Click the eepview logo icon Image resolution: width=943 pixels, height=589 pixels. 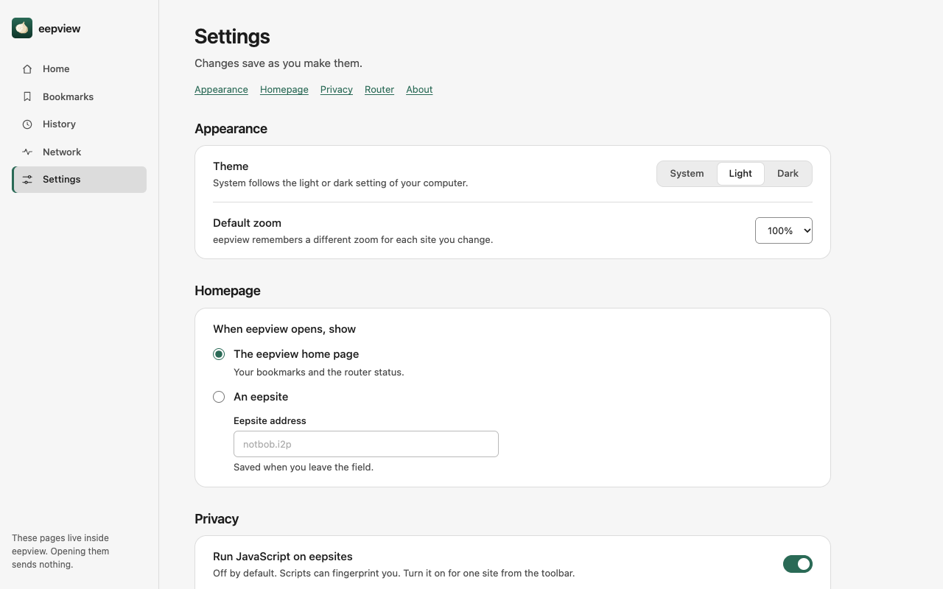pos(22,28)
